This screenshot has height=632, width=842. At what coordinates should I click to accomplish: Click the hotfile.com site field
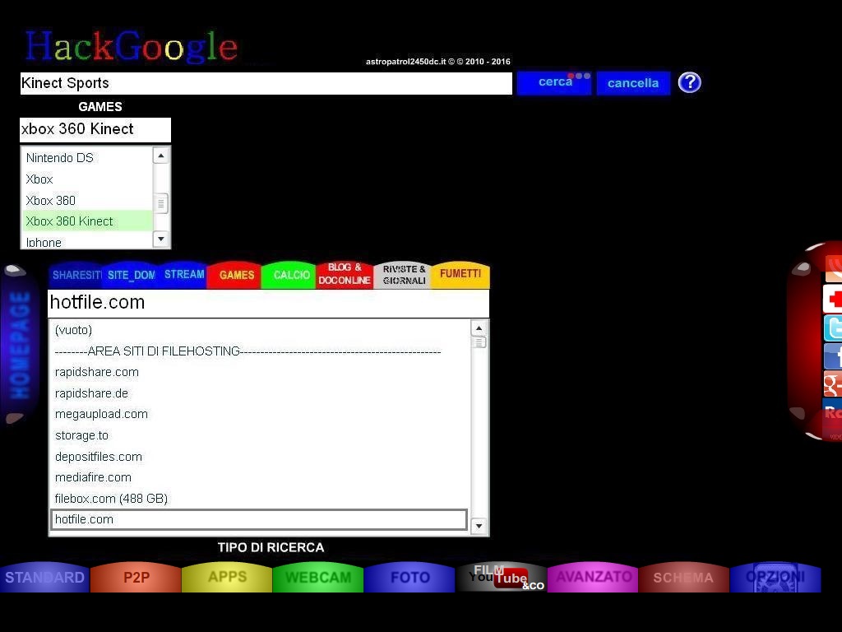(269, 303)
